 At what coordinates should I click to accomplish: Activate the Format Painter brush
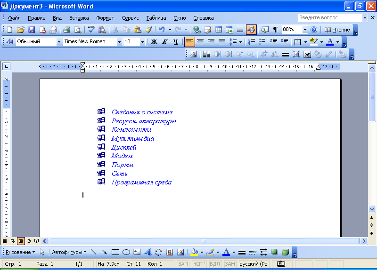[x=148, y=30]
